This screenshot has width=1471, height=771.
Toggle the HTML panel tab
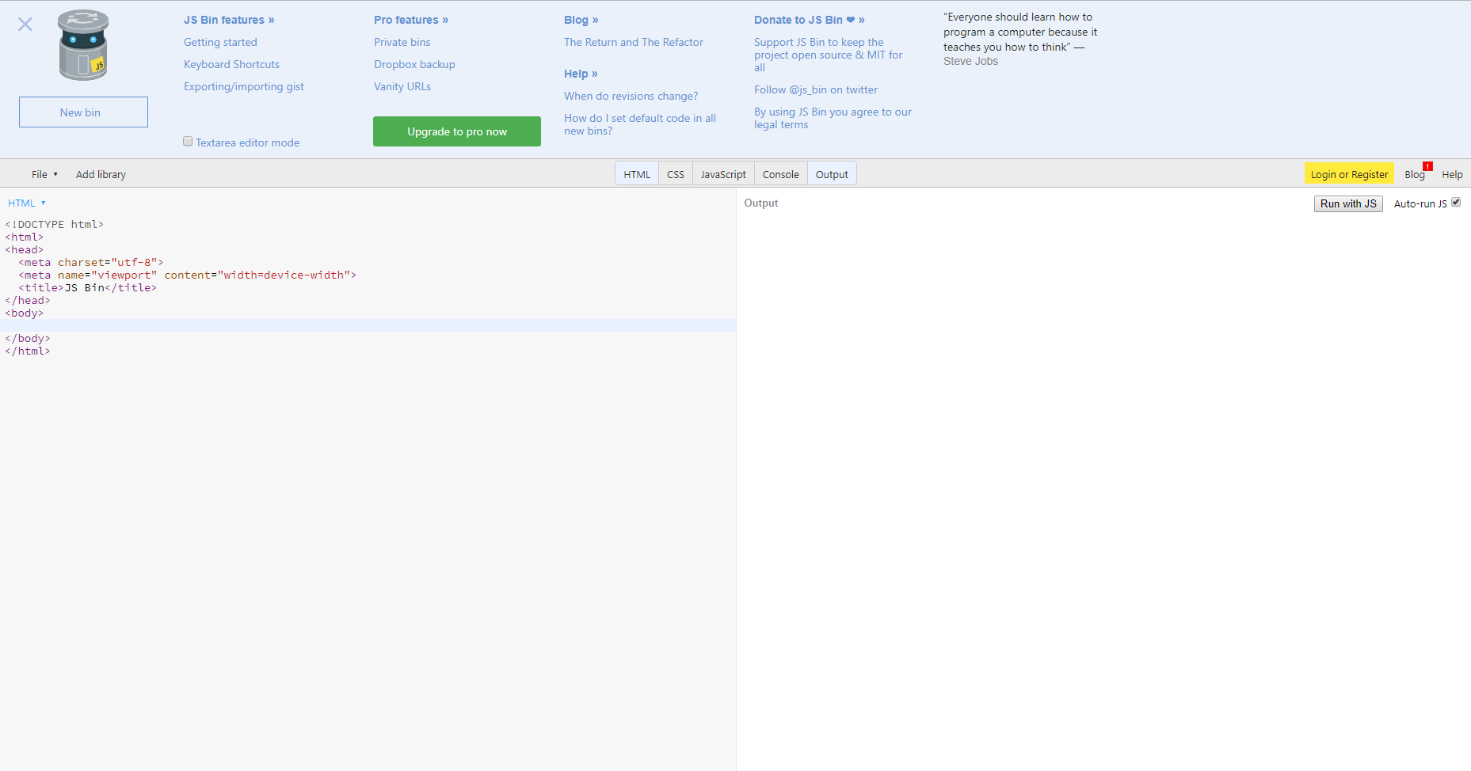[637, 174]
